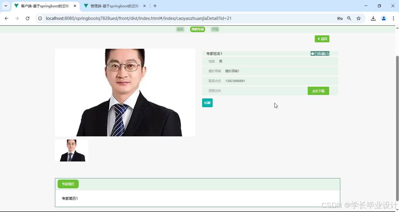Click the 返回 button
The height and width of the screenshot is (212, 399).
tap(322, 39)
